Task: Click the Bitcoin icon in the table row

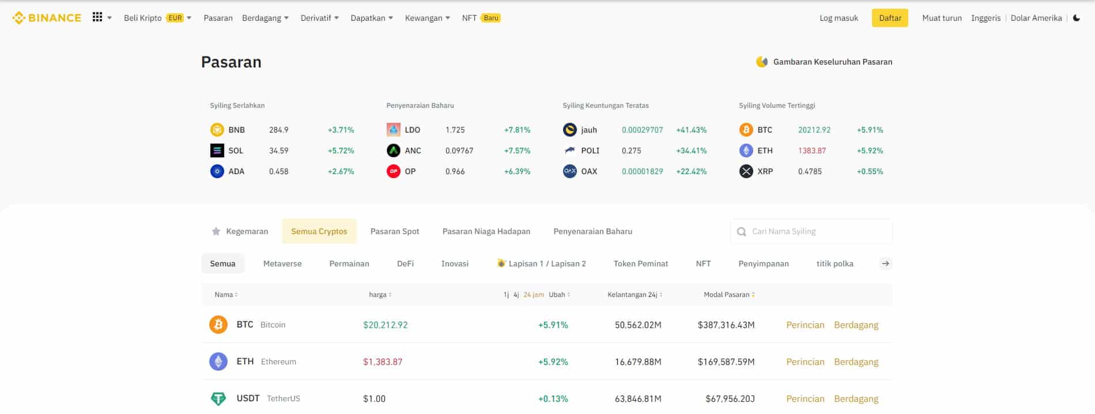Action: [218, 325]
